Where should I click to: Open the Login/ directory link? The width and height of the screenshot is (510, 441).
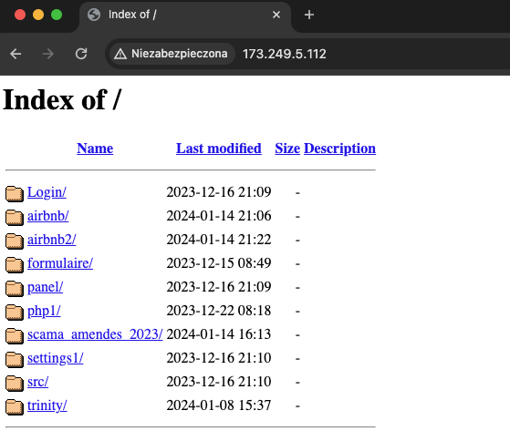[47, 192]
